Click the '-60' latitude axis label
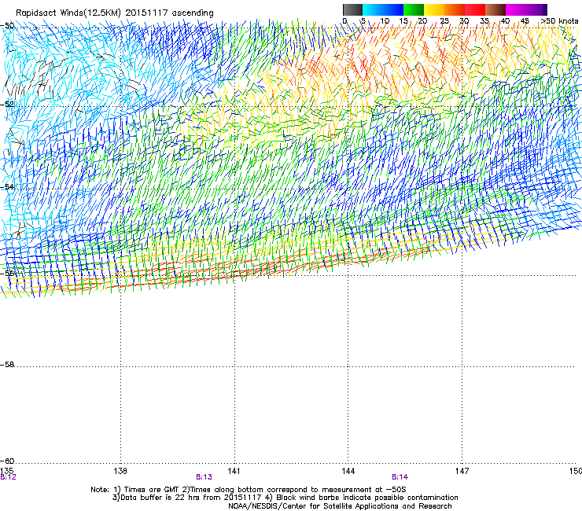This screenshot has height=511, width=582. tap(7, 461)
